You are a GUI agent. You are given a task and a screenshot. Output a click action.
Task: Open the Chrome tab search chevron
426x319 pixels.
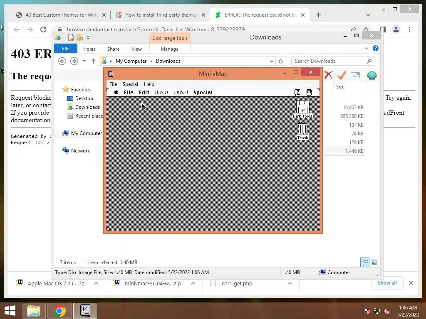(x=368, y=15)
